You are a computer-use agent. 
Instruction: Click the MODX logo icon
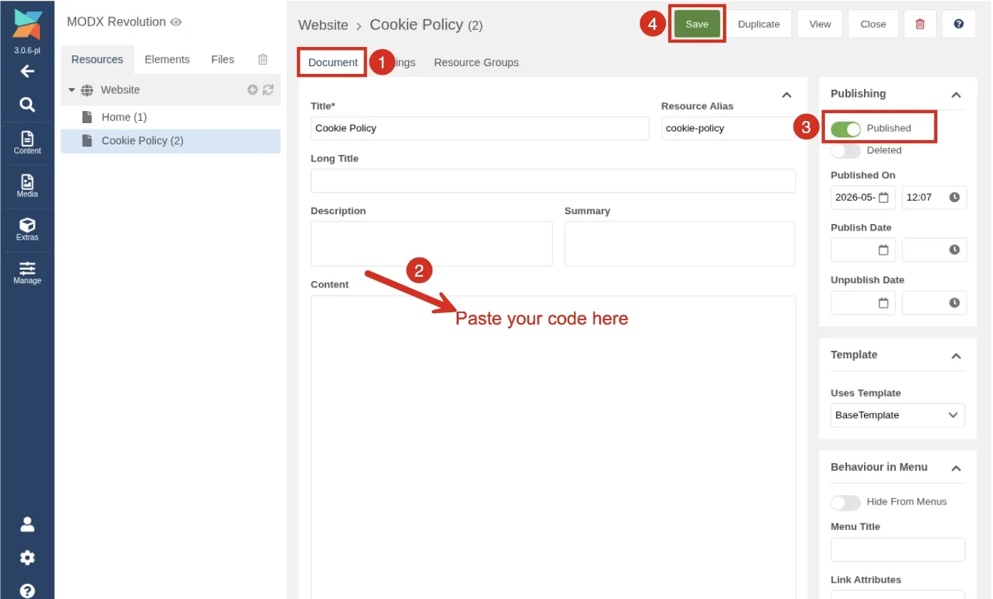pos(27,26)
